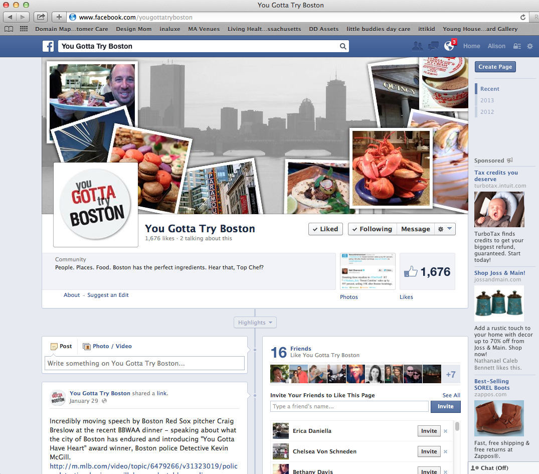Image resolution: width=539 pixels, height=474 pixels.
Task: Click See All friends link
Action: 451,395
